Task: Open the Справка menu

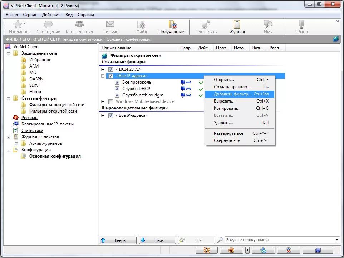Action: pyautogui.click(x=85, y=15)
